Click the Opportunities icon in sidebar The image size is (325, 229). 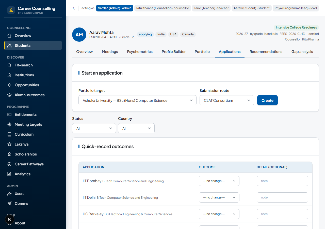(x=9, y=85)
